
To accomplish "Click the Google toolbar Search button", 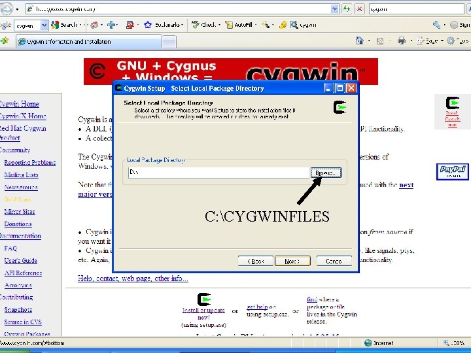I will pyautogui.click(x=64, y=25).
